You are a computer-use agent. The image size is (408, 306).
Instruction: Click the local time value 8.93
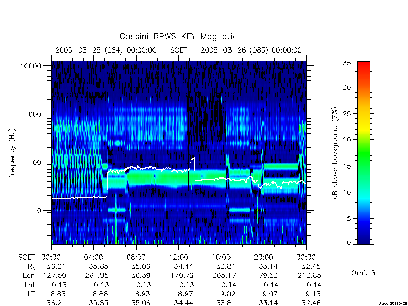pyautogui.click(x=143, y=294)
